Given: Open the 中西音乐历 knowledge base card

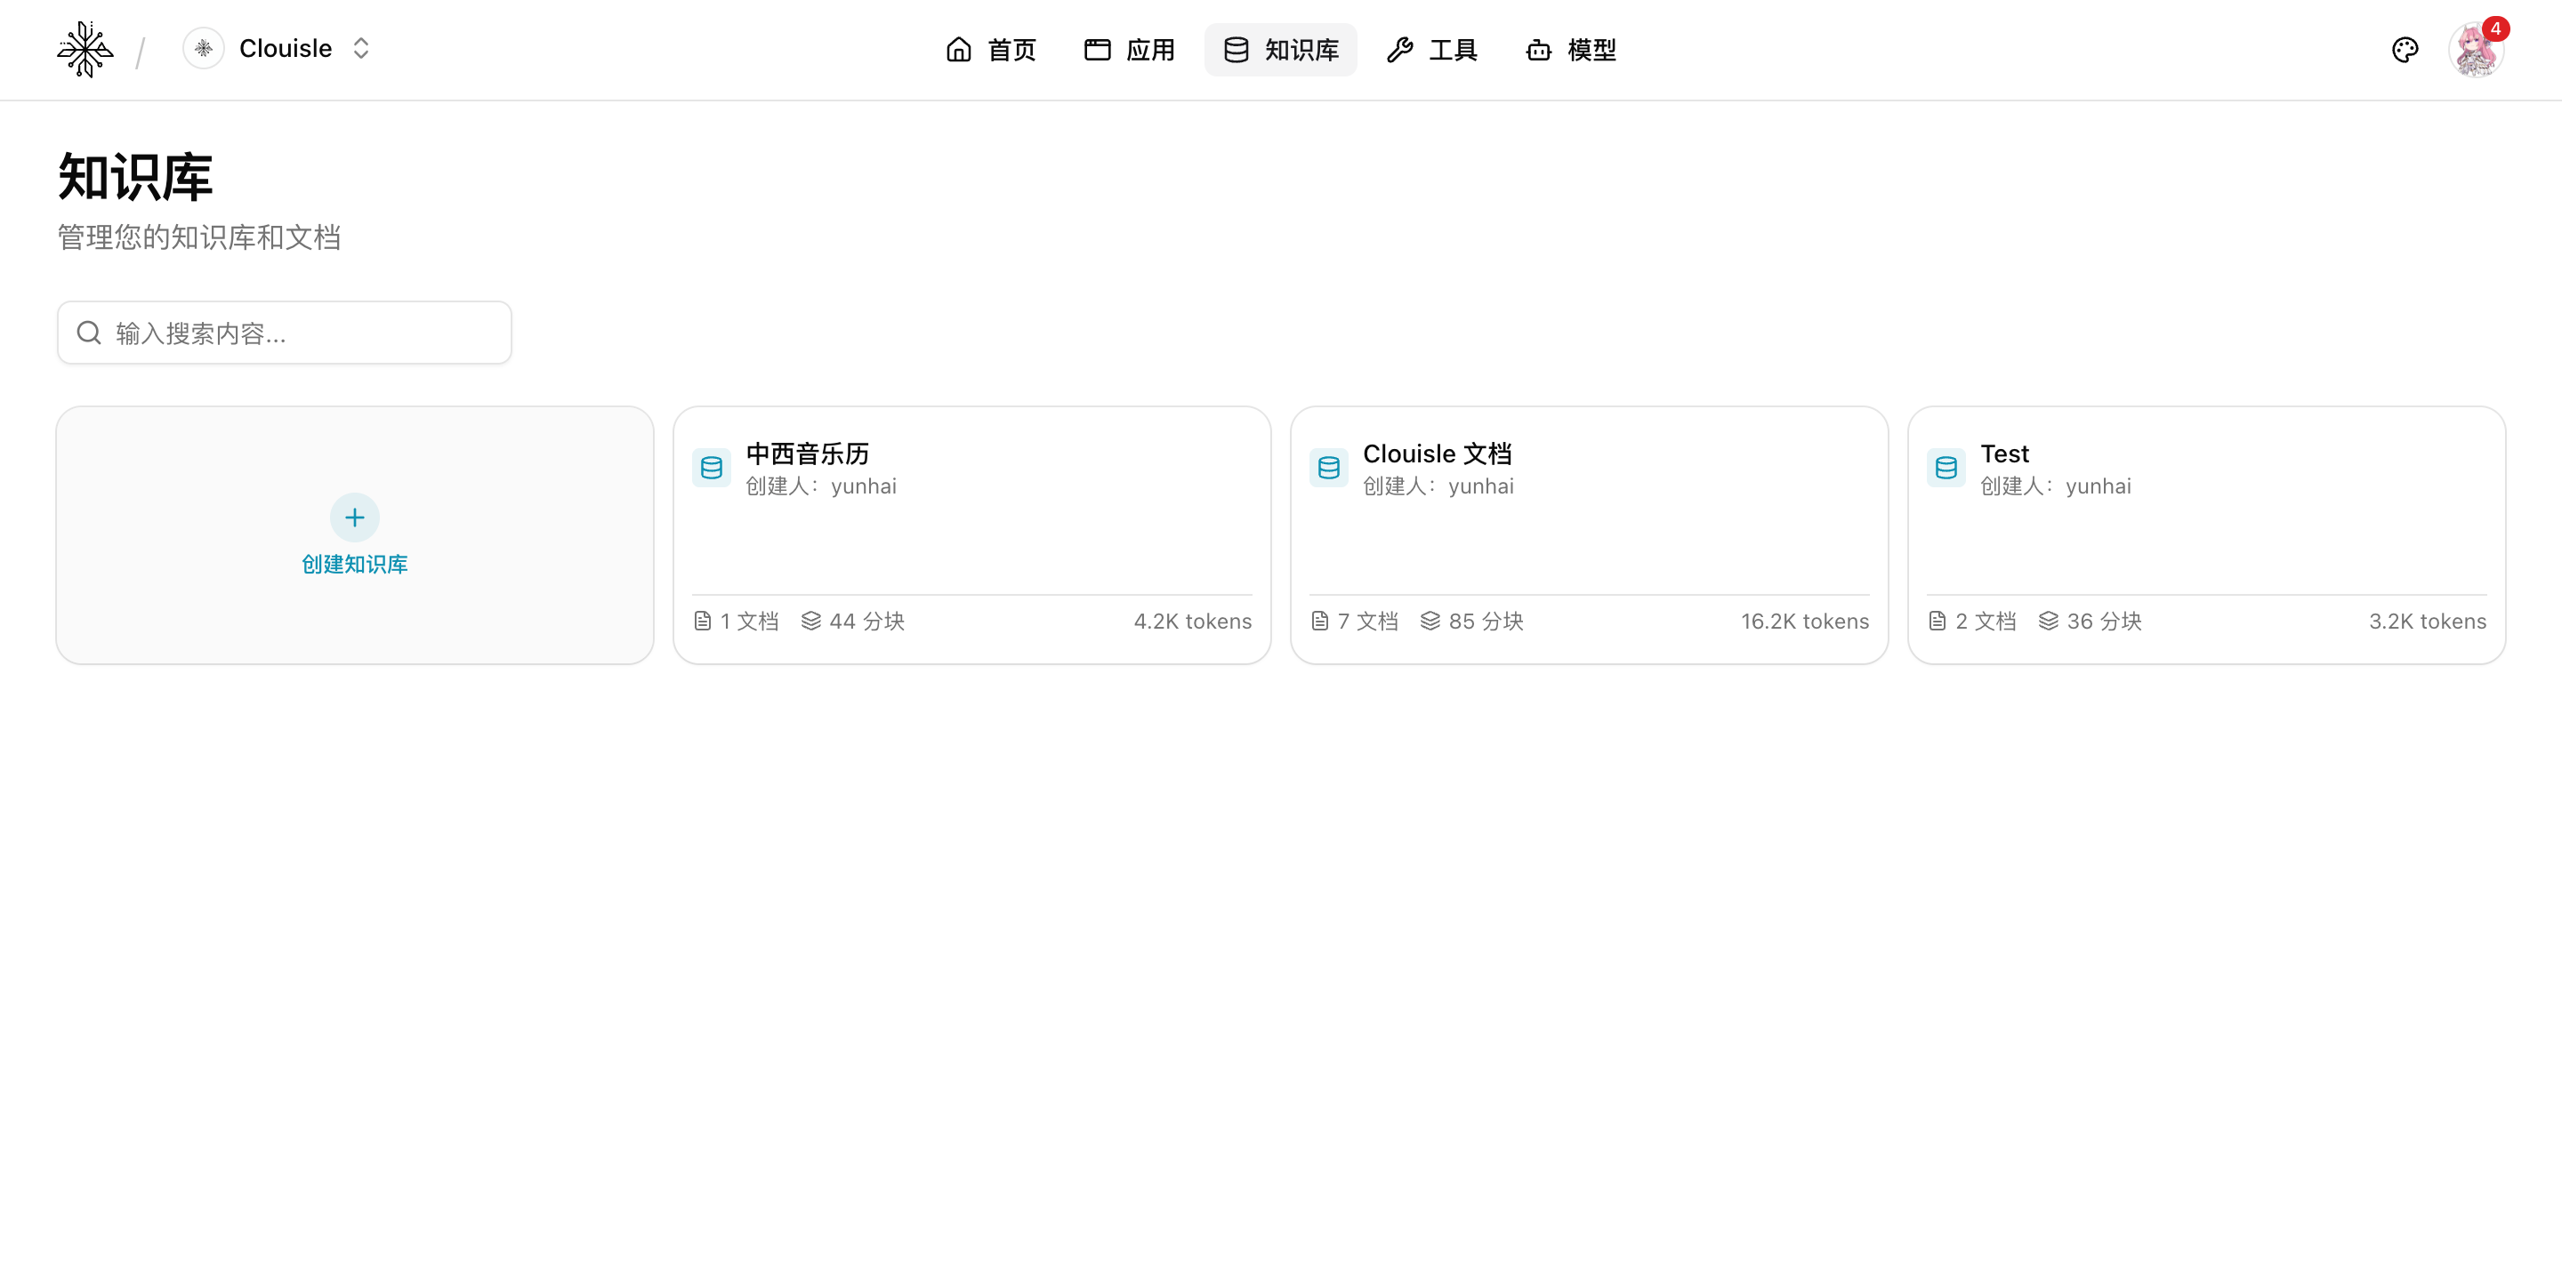Looking at the screenshot, I should click(971, 535).
